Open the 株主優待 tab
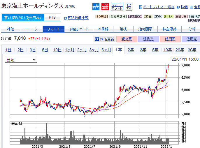Image resolution: width=200 pixels, height=148 pixels. pos(169,29)
